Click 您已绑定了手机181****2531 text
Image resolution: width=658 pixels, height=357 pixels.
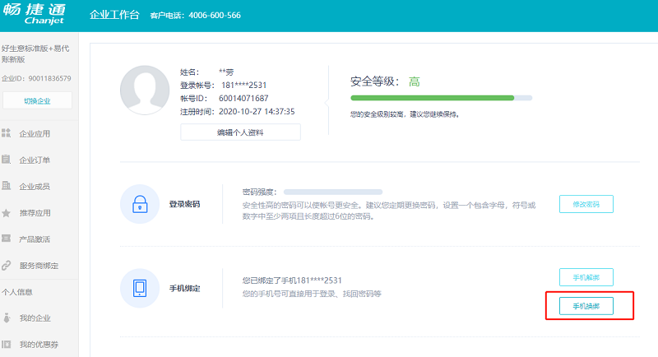pos(292,280)
